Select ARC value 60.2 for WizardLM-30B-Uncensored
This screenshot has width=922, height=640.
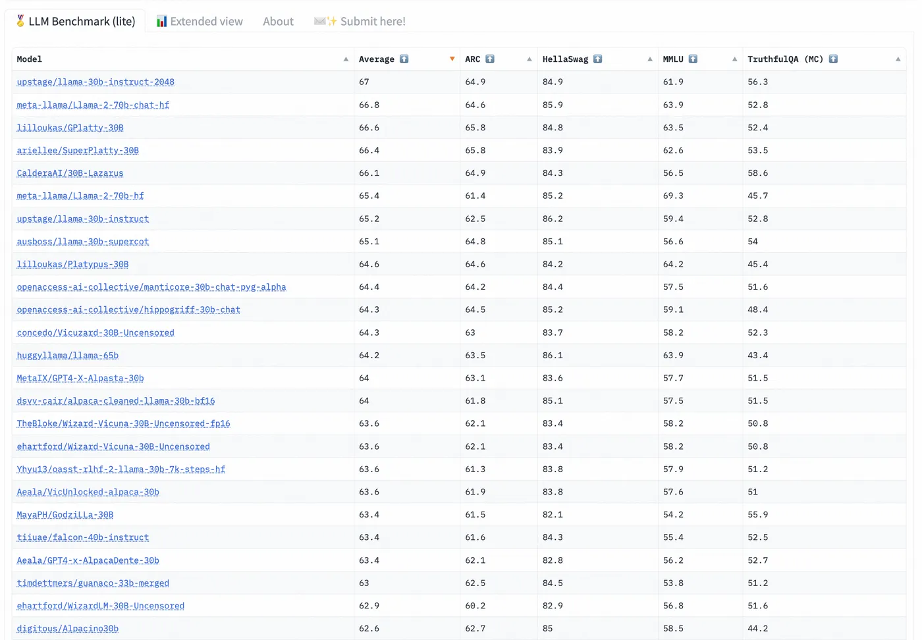point(475,606)
